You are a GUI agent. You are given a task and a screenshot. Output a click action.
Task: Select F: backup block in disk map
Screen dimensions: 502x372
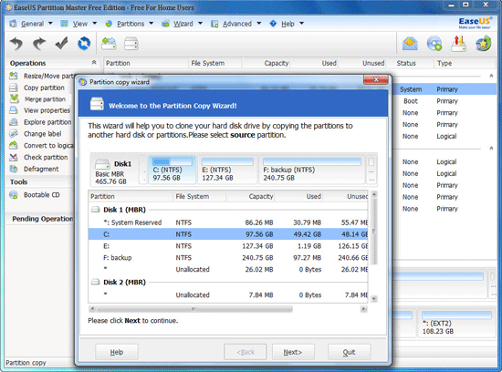pyautogui.click(x=312, y=170)
